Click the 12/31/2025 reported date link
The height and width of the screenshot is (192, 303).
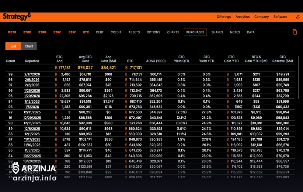coord(32,112)
